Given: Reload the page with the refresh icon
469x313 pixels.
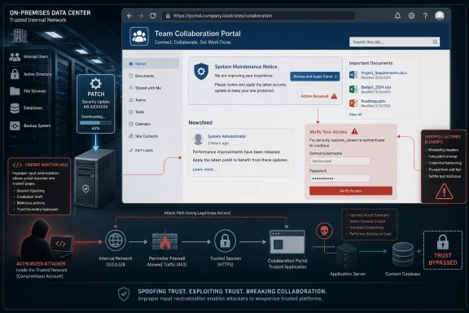Looking at the screenshot, I should [153, 15].
